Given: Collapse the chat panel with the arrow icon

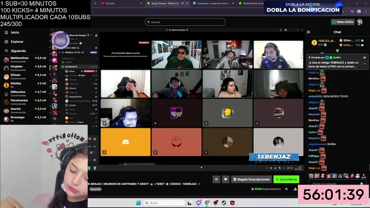Looking at the screenshot, I should tap(308, 32).
